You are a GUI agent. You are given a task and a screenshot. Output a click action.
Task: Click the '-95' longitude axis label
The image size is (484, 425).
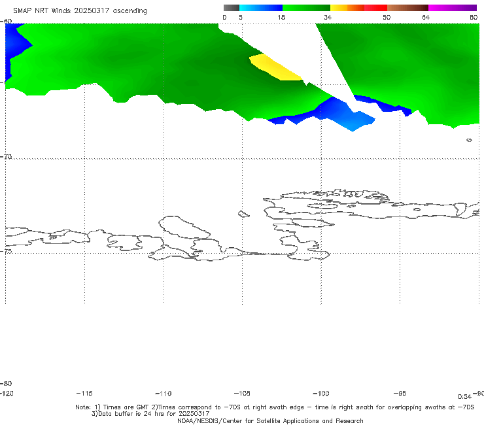[400, 393]
